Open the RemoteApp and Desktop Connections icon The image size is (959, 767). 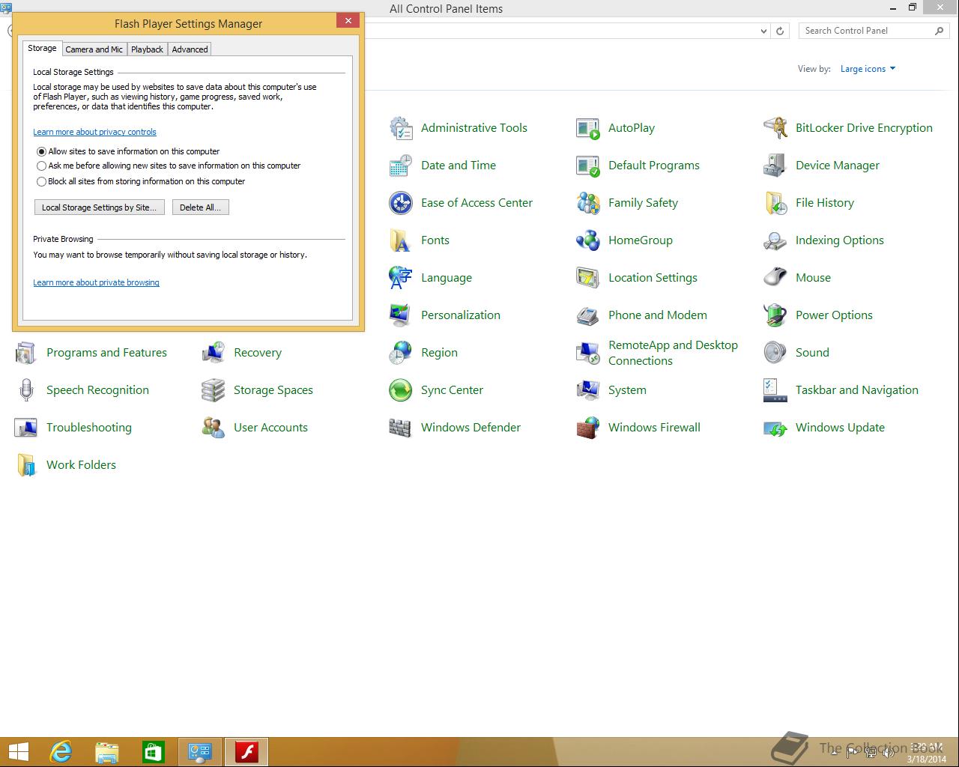(x=588, y=353)
